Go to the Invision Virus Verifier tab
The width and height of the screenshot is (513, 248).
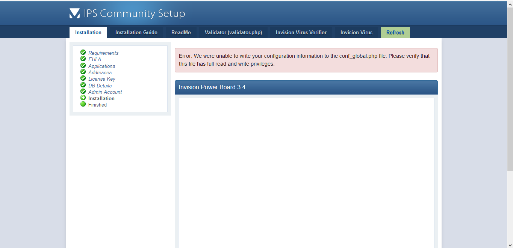pyautogui.click(x=301, y=33)
